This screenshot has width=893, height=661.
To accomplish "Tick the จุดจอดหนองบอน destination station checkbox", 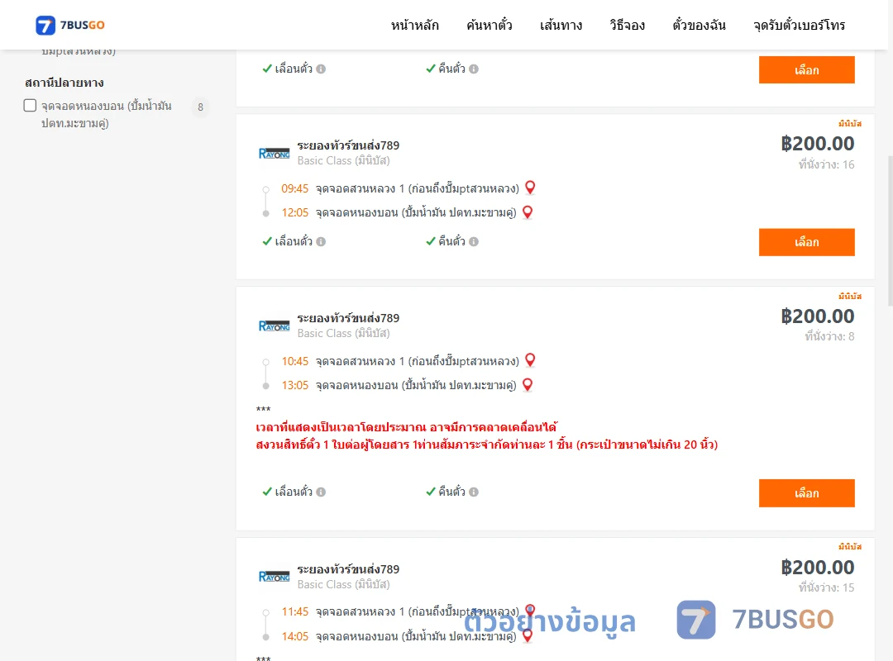I will (x=31, y=105).
